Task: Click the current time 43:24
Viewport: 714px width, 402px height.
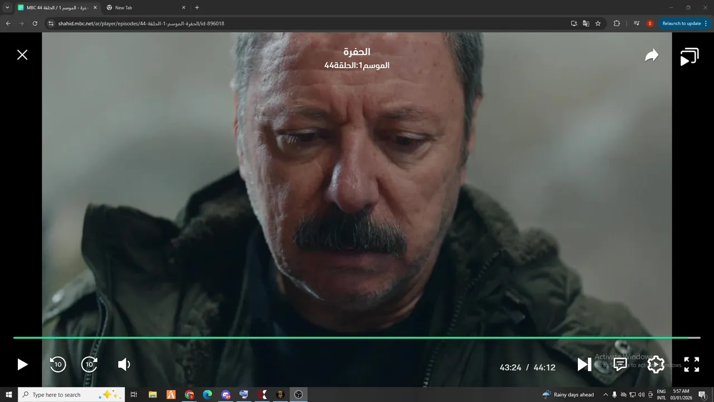Action: pos(510,367)
